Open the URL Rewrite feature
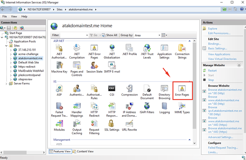This screenshot has width=246, height=160. (129, 126)
